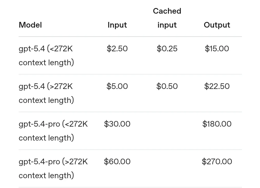Select the $22.50 output price
This screenshot has height=188, width=260.
(217, 86)
